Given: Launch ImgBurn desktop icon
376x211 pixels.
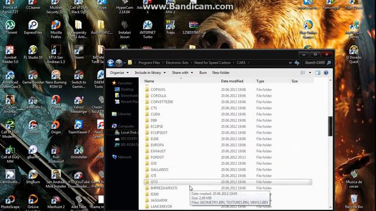Looking at the screenshot, I should 33,176.
